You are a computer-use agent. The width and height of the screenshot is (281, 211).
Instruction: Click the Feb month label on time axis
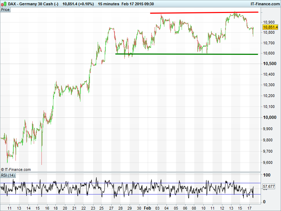[x=148, y=208]
